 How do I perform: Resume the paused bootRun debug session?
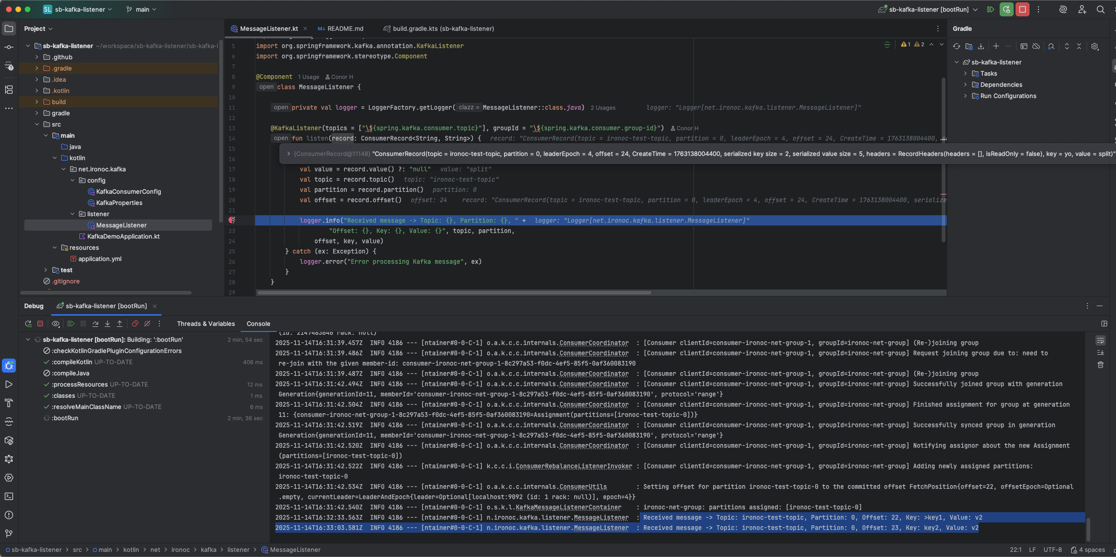(x=71, y=324)
